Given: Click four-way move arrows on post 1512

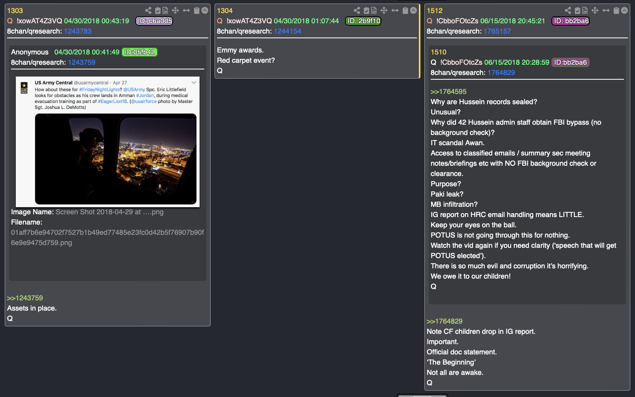Looking at the screenshot, I should click(595, 11).
